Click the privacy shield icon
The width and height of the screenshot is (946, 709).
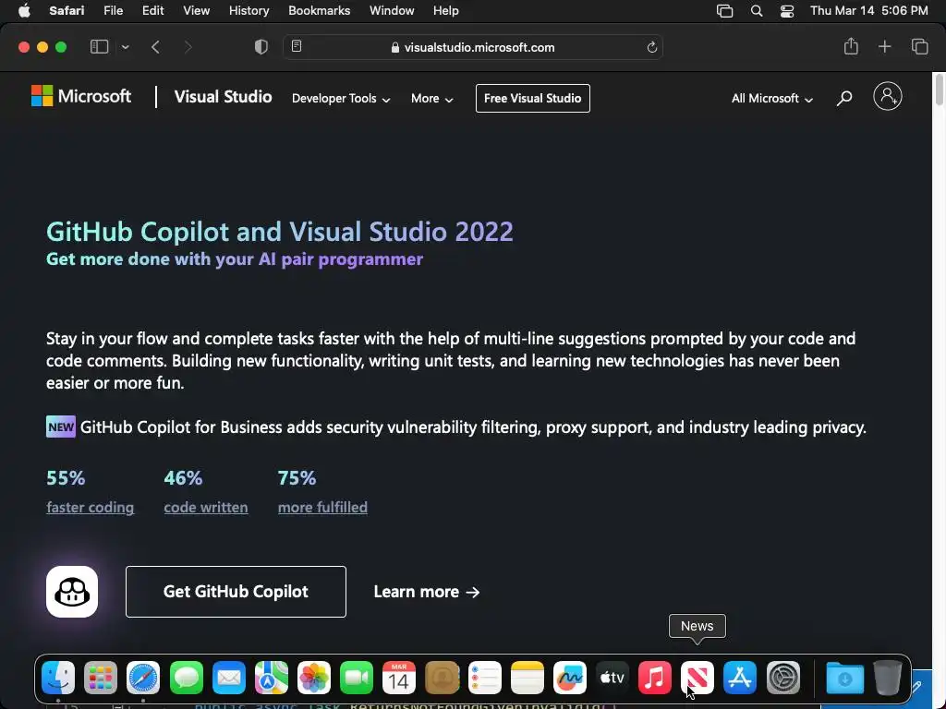click(261, 47)
